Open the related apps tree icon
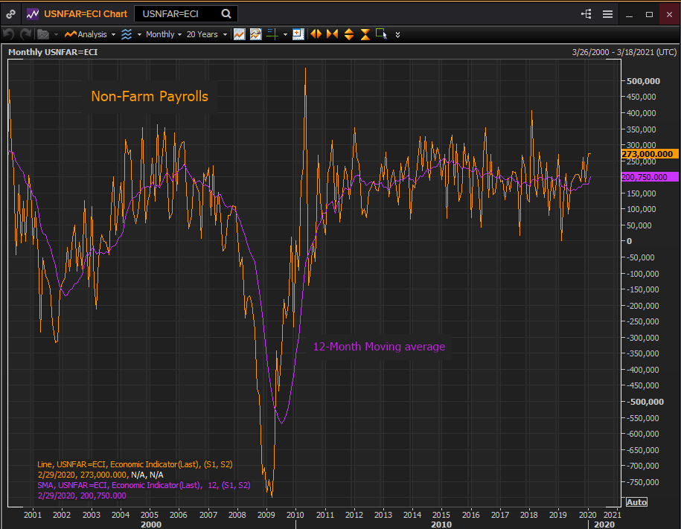The height and width of the screenshot is (529, 681). coord(586,14)
